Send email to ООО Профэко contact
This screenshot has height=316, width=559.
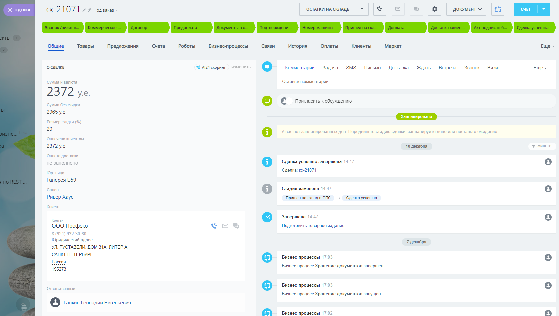coord(225,226)
